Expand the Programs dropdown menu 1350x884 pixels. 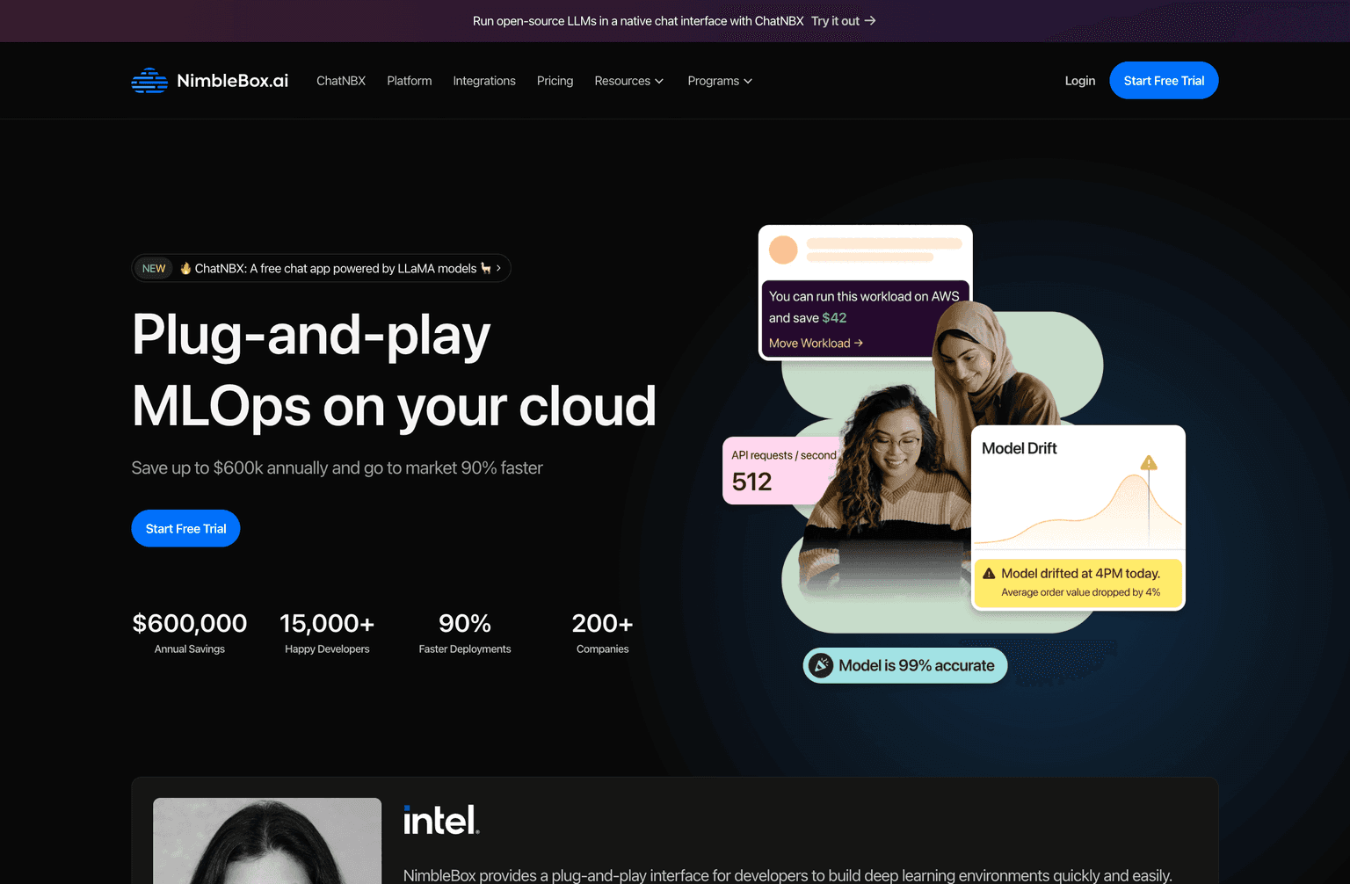tap(720, 81)
